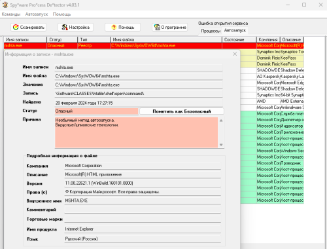The image size is (327, 249).
Task: Mark entry safe with Пометить как Безопасный
Action: pos(182,111)
